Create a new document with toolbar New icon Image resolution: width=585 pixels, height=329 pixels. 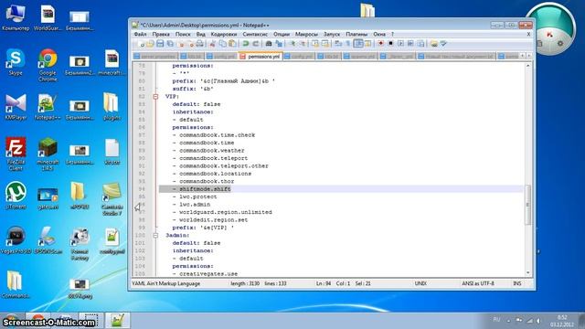click(x=142, y=44)
